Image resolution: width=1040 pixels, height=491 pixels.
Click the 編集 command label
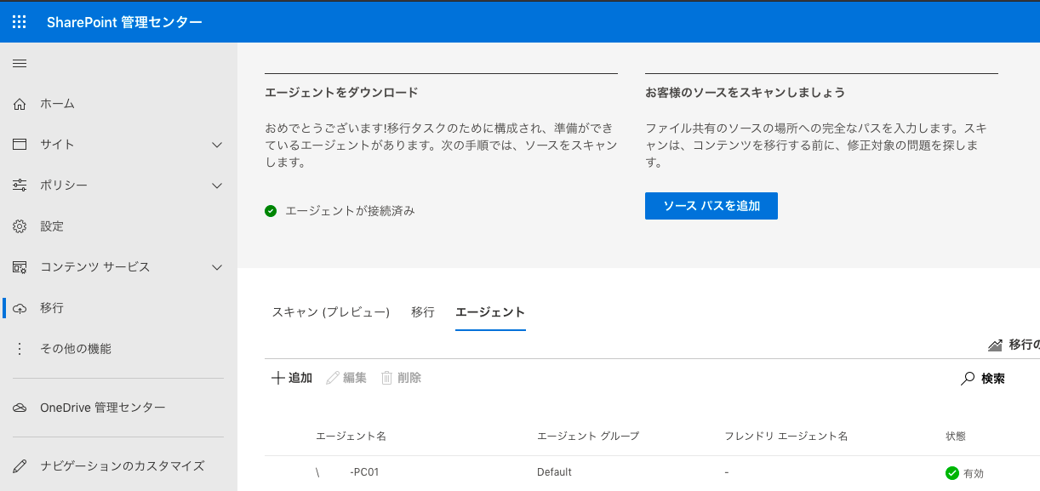click(355, 378)
